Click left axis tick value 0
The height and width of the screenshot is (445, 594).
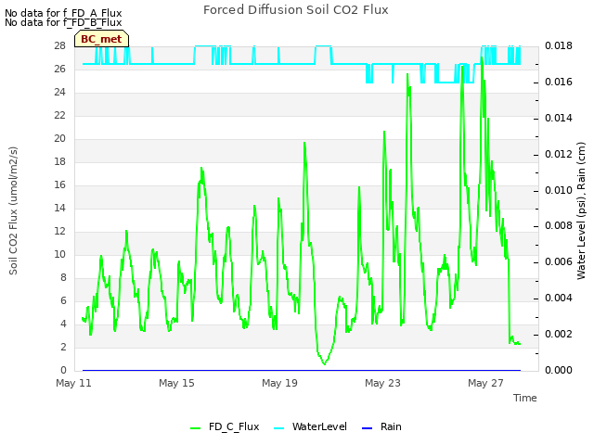63,370
